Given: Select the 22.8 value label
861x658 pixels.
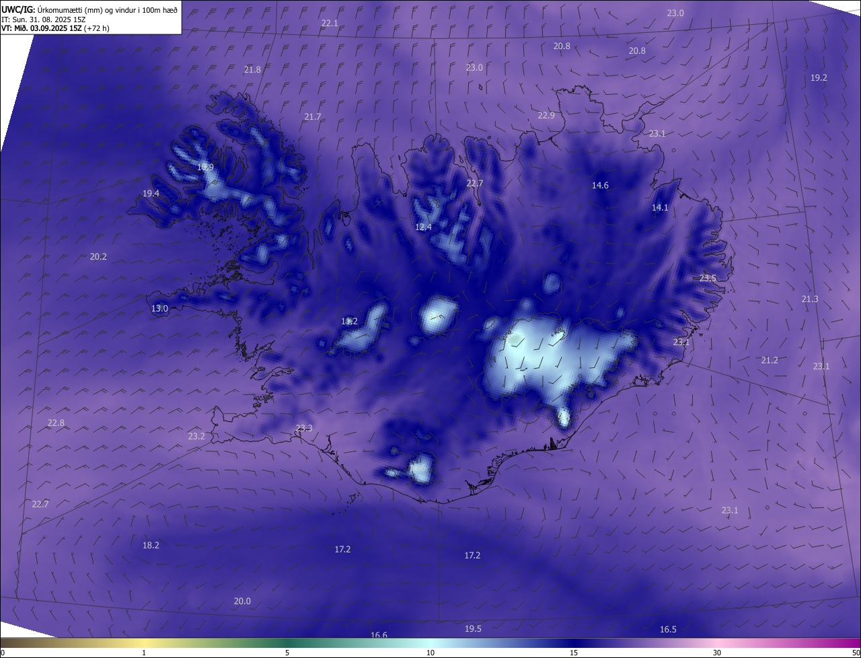Looking at the screenshot, I should [56, 423].
